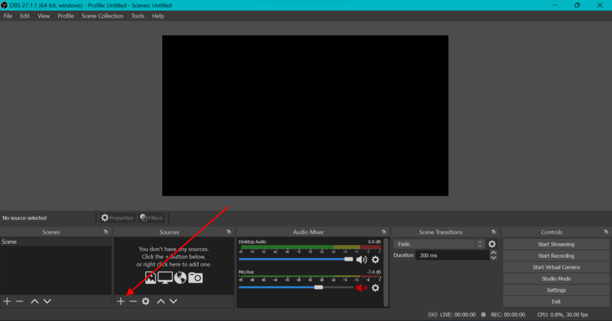Add a new scene with plus button
Screen dimensions: 612x321
click(x=7, y=301)
